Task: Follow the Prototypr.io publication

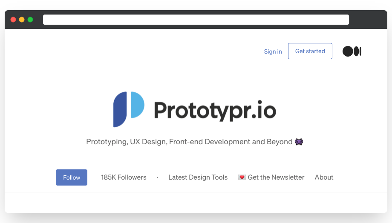Action: point(72,177)
